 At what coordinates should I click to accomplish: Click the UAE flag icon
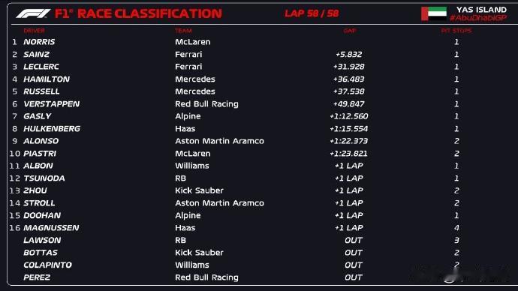434,13
